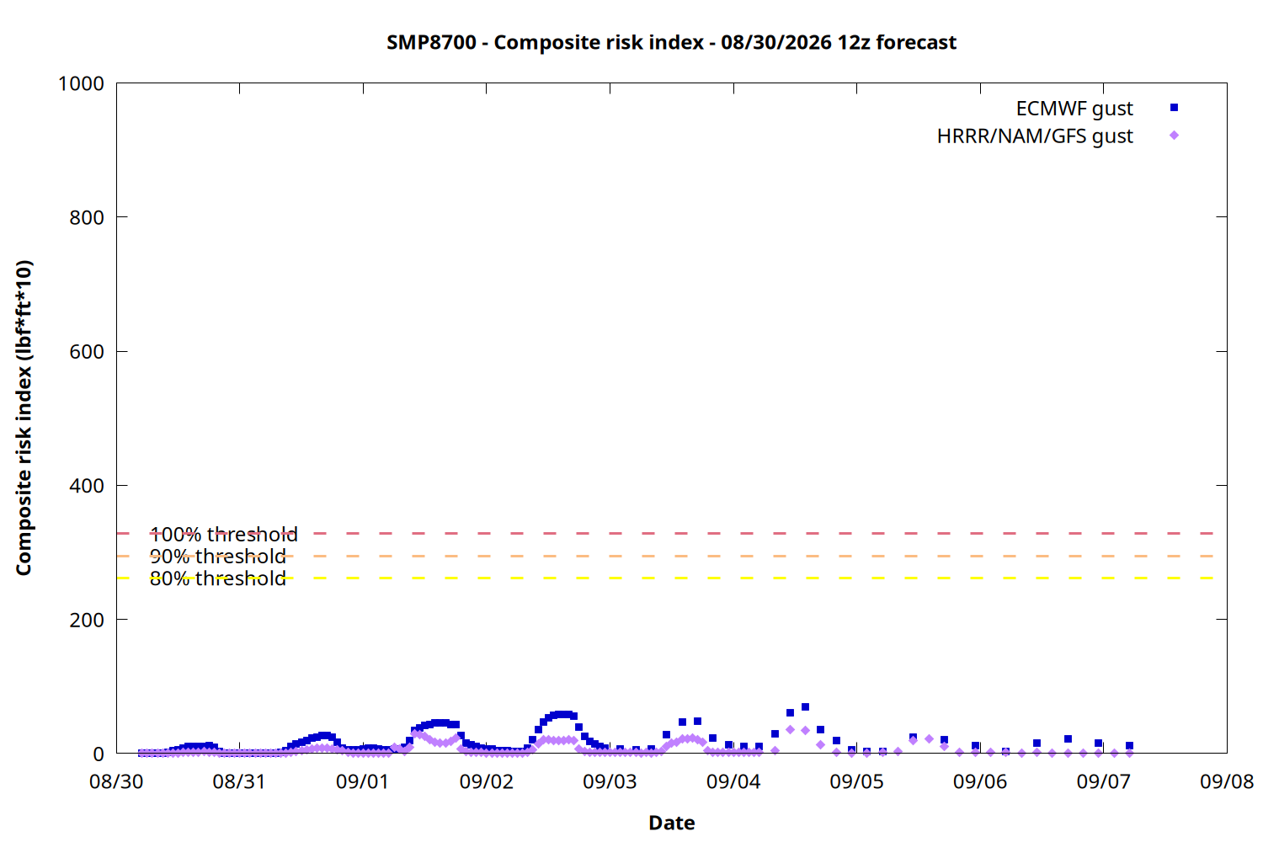Screen dimensions: 1263x842
Task: Click the Date x-axis title
Action: [x=672, y=823]
